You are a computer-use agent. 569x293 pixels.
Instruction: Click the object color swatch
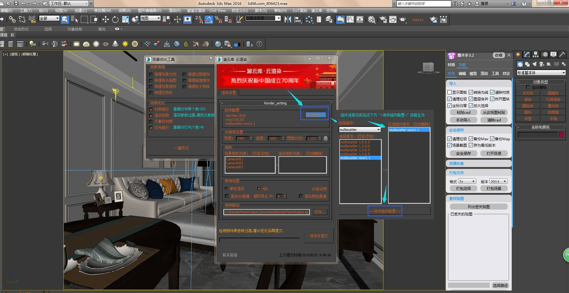[x=561, y=135]
